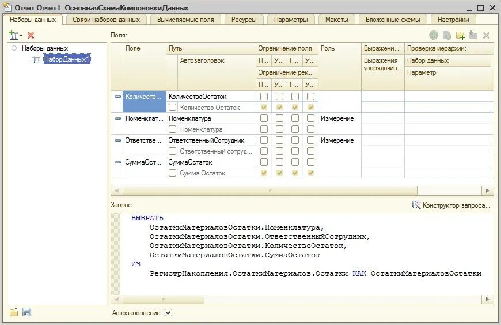Viewport: 501px width, 325px height.
Task: Open the query constructor icon
Action: [x=416, y=205]
